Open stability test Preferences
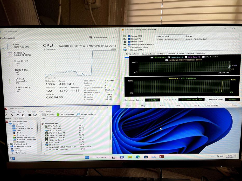 point(212,105)
